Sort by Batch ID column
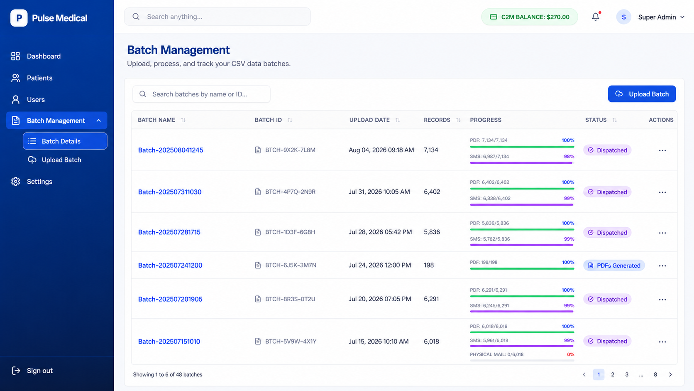 point(290,120)
